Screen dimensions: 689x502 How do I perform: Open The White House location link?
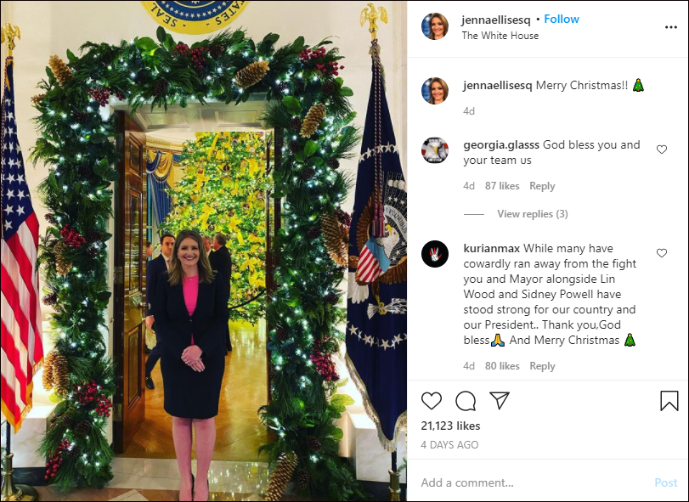pos(500,36)
